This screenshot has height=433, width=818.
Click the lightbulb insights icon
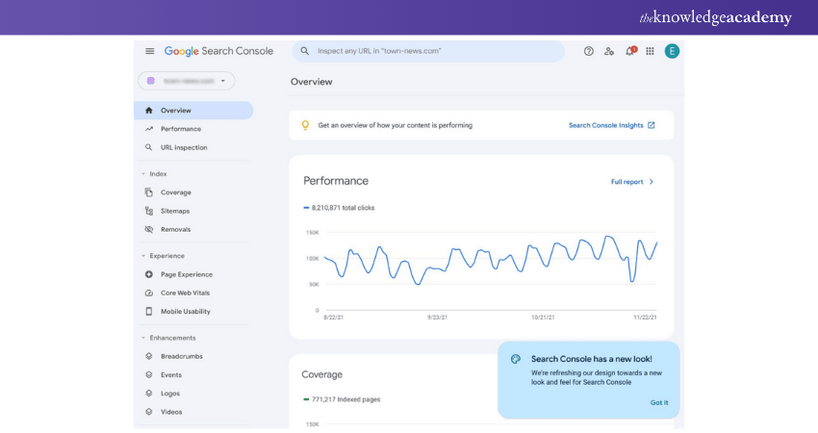[305, 125]
